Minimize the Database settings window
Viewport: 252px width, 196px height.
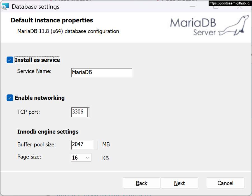pos(193,6)
